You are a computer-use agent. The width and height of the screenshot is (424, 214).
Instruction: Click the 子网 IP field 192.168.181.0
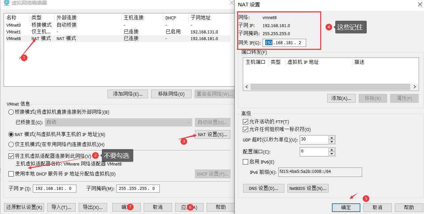click(55, 189)
